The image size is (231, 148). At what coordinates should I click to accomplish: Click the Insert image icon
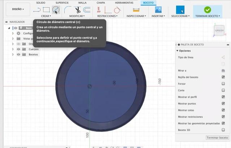point(158,10)
